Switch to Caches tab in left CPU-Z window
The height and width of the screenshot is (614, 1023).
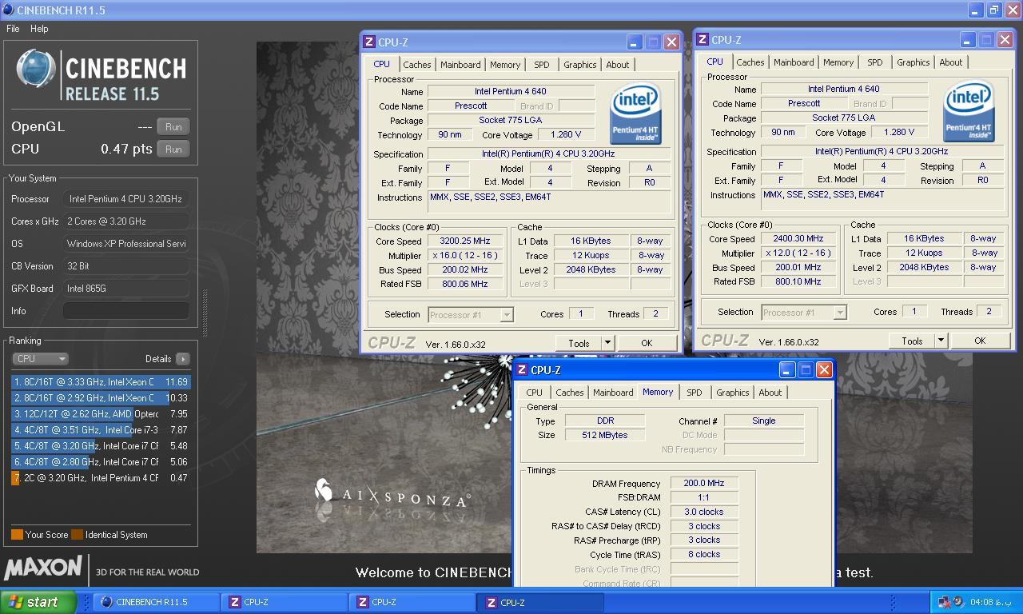pos(416,65)
